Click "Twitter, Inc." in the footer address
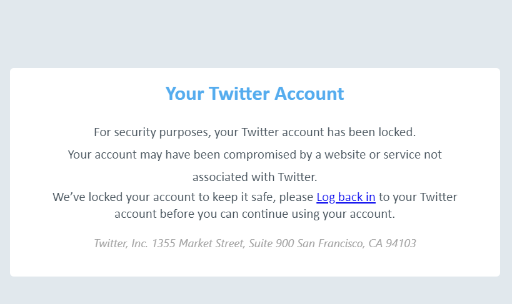Viewport: 512px width, 304px height. 121,243
